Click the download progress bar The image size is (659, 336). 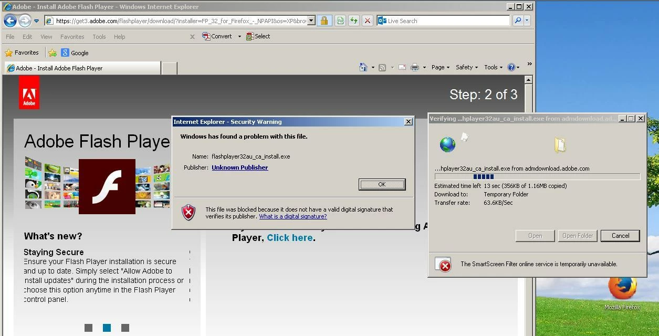[x=537, y=177]
